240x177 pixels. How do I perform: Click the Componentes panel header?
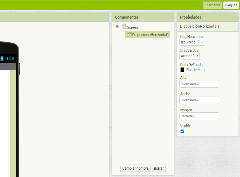pos(143,17)
